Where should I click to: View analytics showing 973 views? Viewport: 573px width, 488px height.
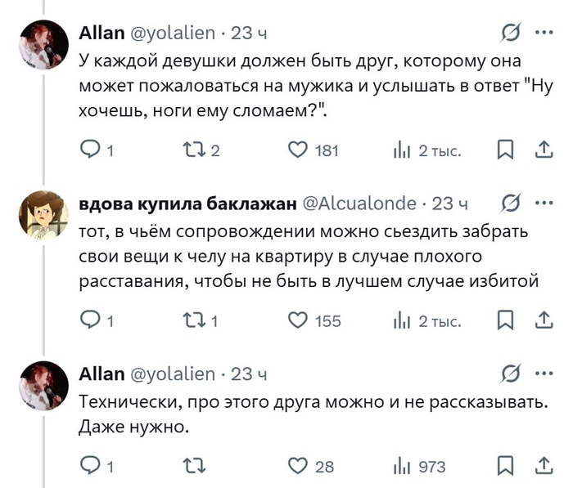tap(419, 466)
